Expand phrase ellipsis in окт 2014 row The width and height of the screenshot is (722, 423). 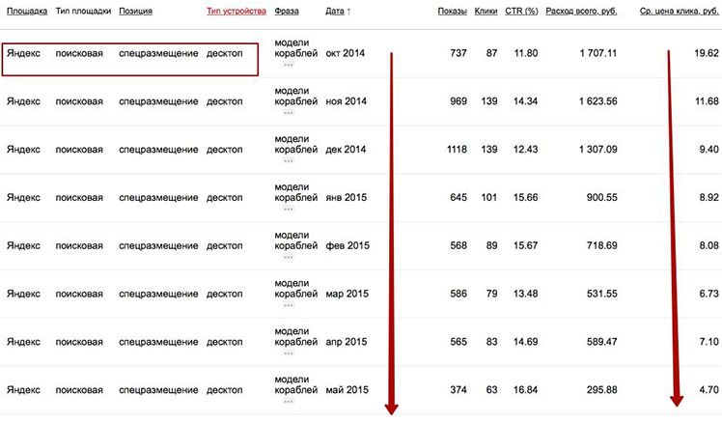289,65
